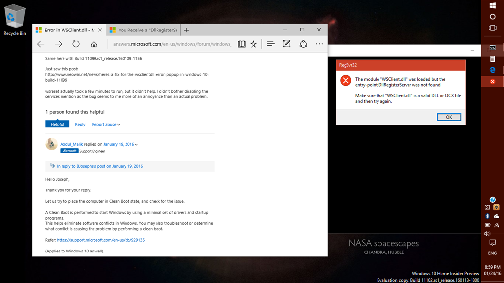This screenshot has width=504, height=283.
Task: Click "1 person found this helpful" text
Action: pyautogui.click(x=75, y=112)
